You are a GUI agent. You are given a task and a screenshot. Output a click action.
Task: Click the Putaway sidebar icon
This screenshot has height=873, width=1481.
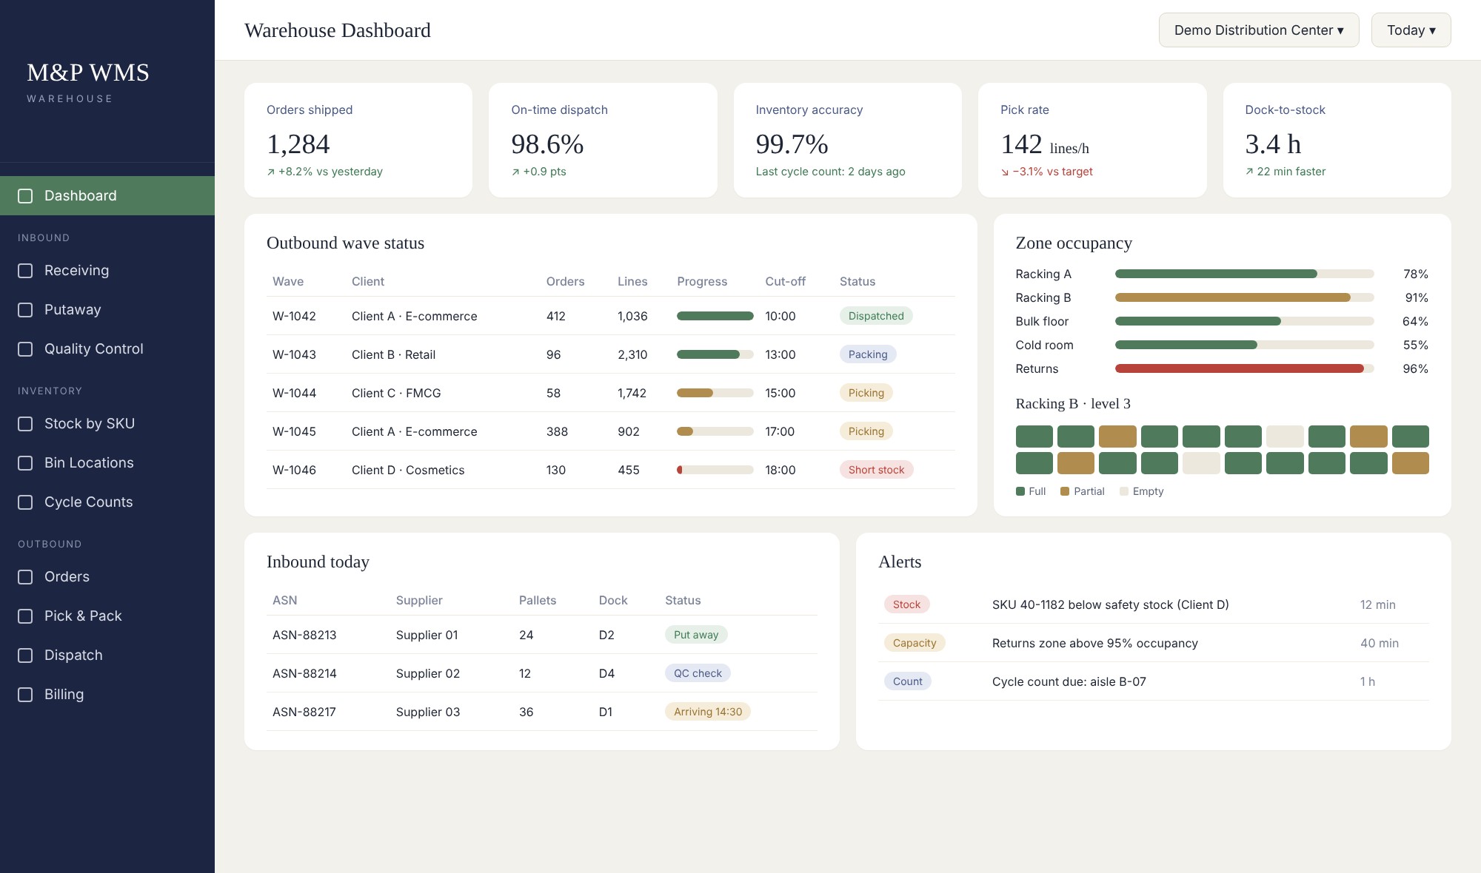point(25,310)
